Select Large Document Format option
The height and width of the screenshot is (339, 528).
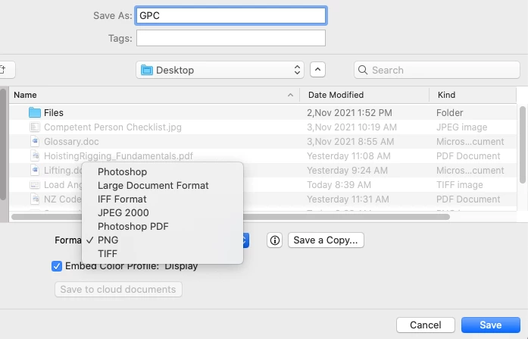click(x=153, y=185)
